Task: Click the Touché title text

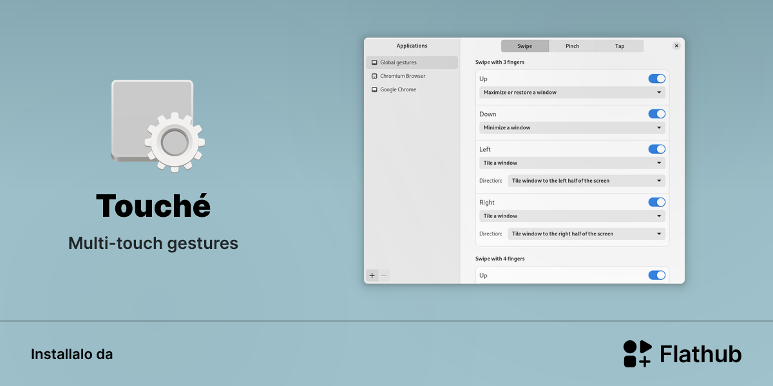Action: point(153,205)
